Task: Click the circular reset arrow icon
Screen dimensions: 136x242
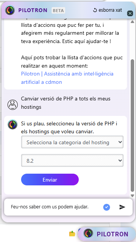Action: point(95,10)
